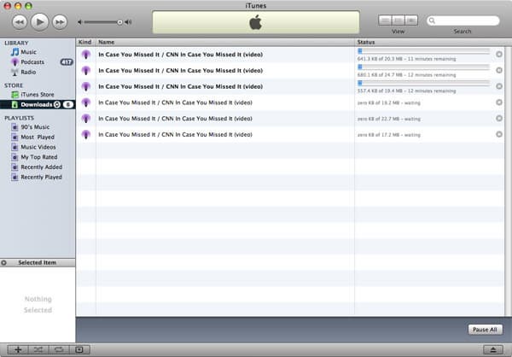Click the Downloads count badge showing 6

pos(68,104)
